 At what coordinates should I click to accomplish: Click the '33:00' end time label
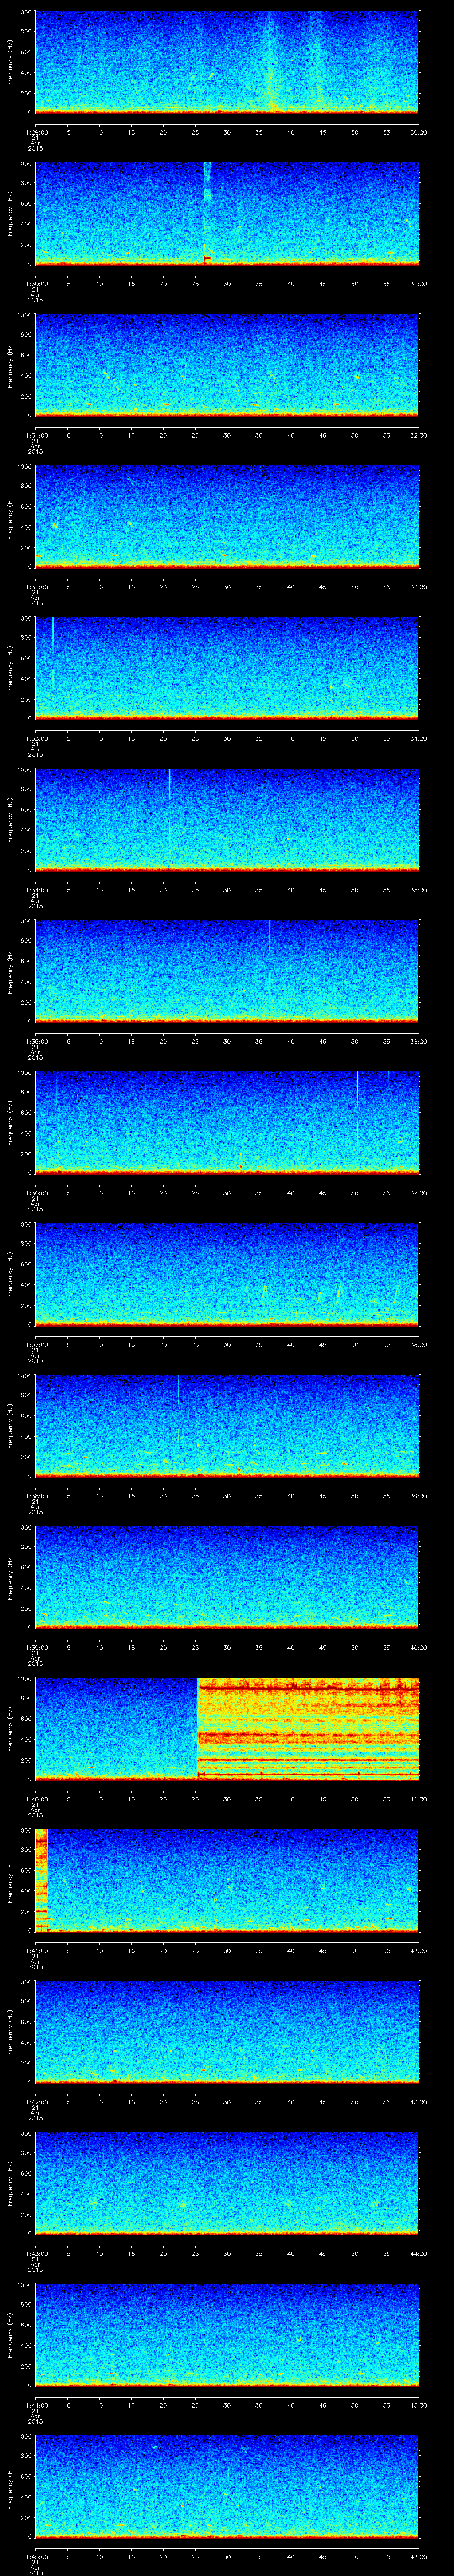pos(418,587)
